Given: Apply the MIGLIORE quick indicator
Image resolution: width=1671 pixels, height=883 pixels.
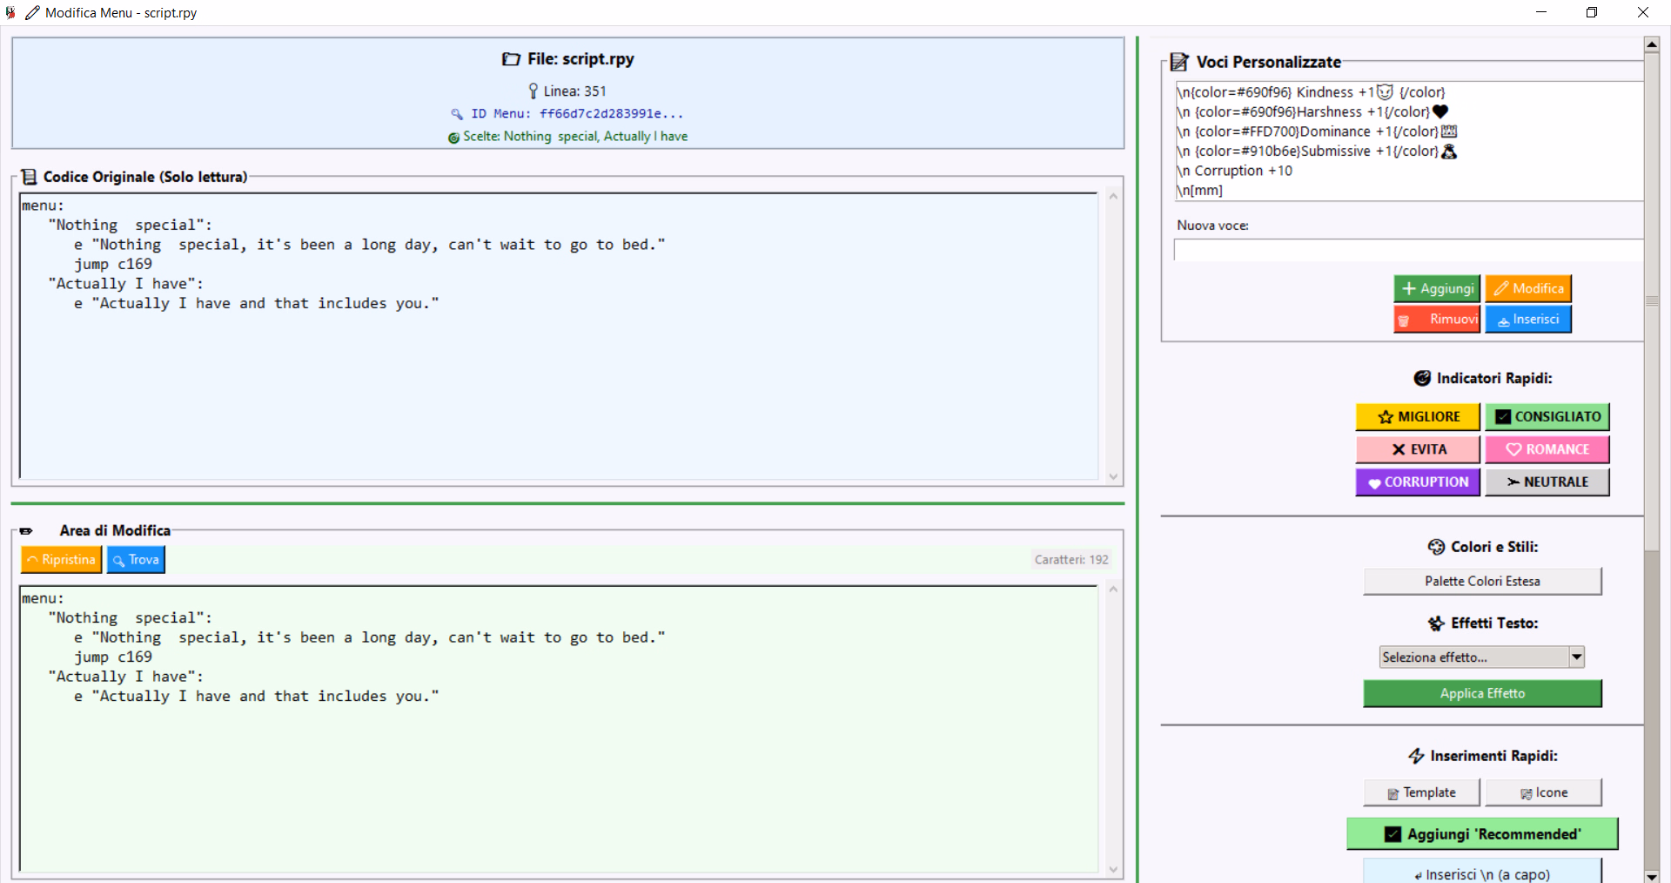Looking at the screenshot, I should pyautogui.click(x=1418, y=416).
